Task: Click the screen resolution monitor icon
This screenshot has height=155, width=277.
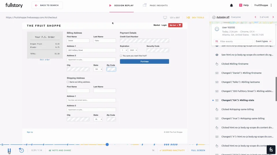Action: 165,18
